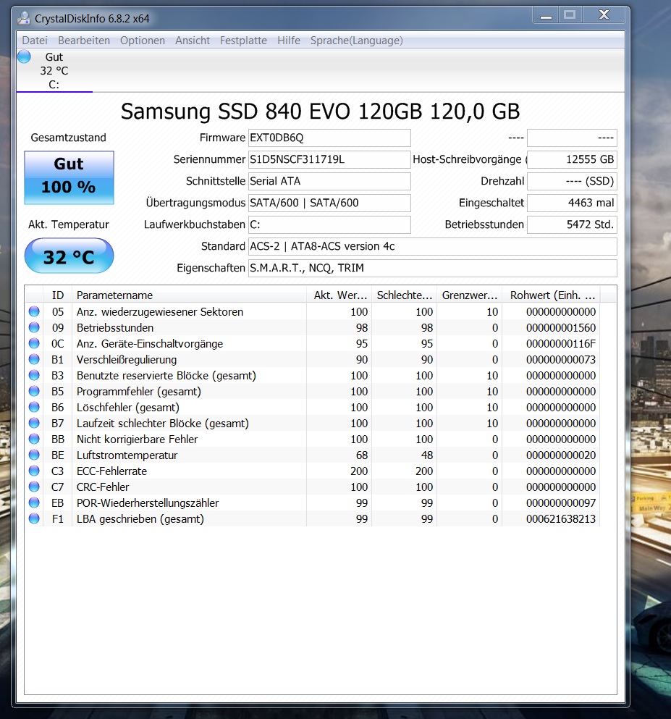Click the Gesamtzustand label

(68, 138)
